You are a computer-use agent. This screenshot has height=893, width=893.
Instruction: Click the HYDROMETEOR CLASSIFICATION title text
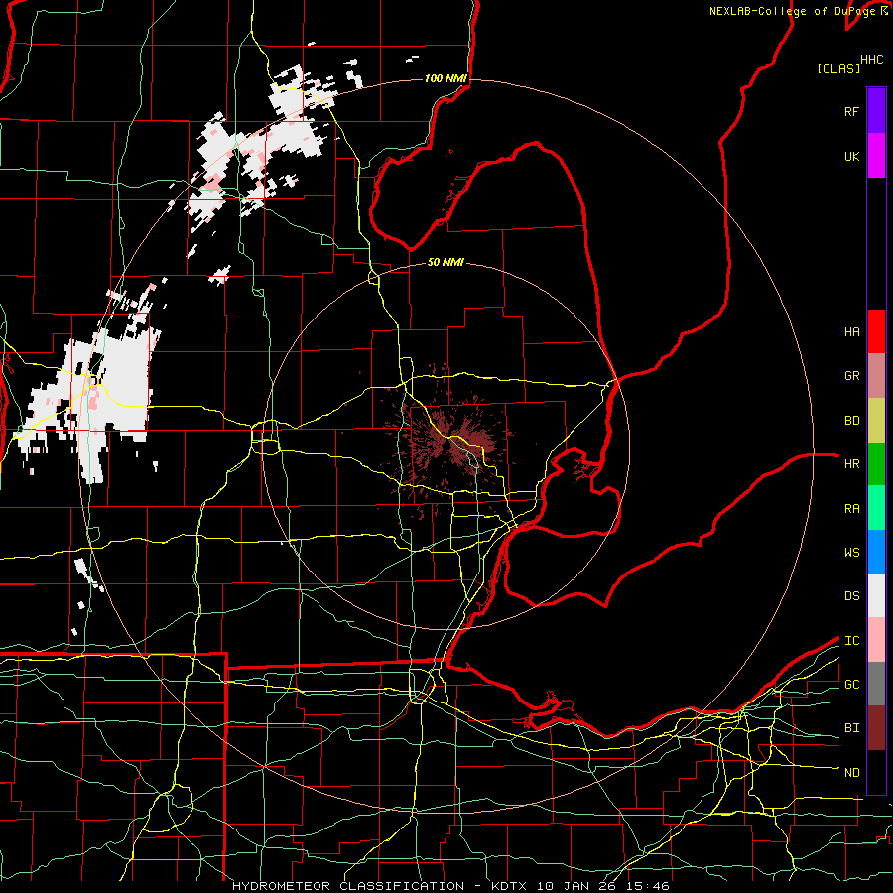pos(348,886)
